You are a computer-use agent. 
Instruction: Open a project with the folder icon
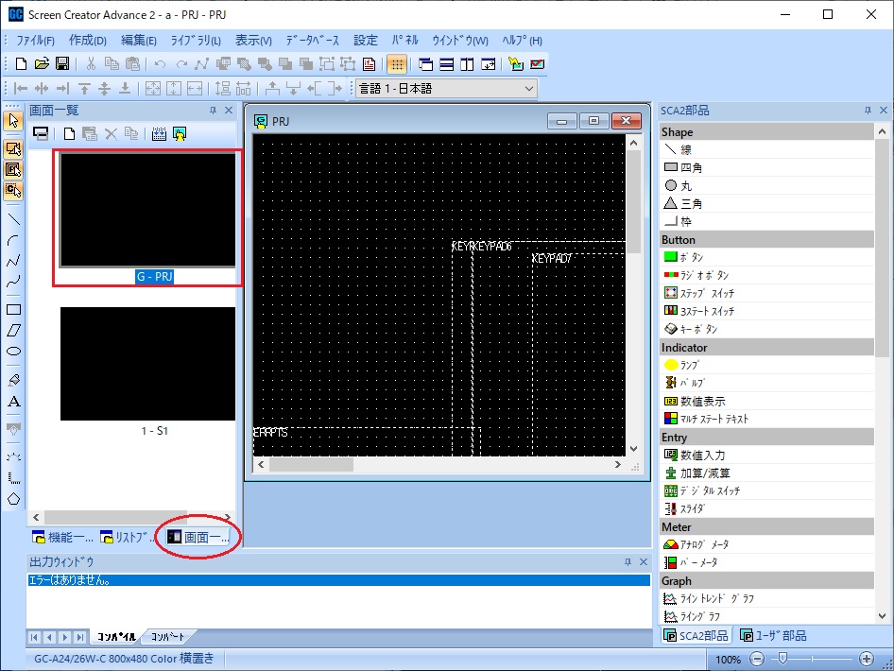[42, 64]
